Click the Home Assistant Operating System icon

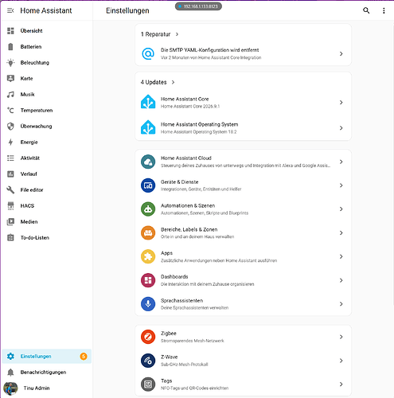tap(148, 127)
